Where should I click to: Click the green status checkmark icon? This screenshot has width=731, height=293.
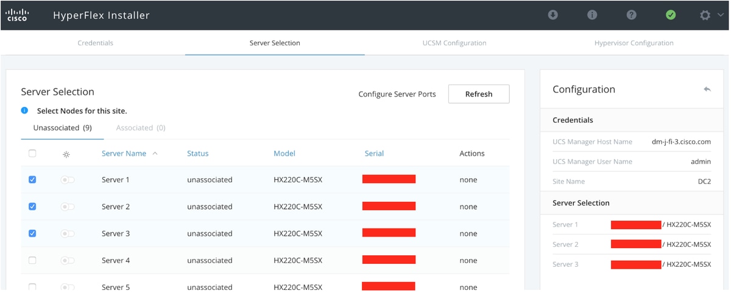671,15
